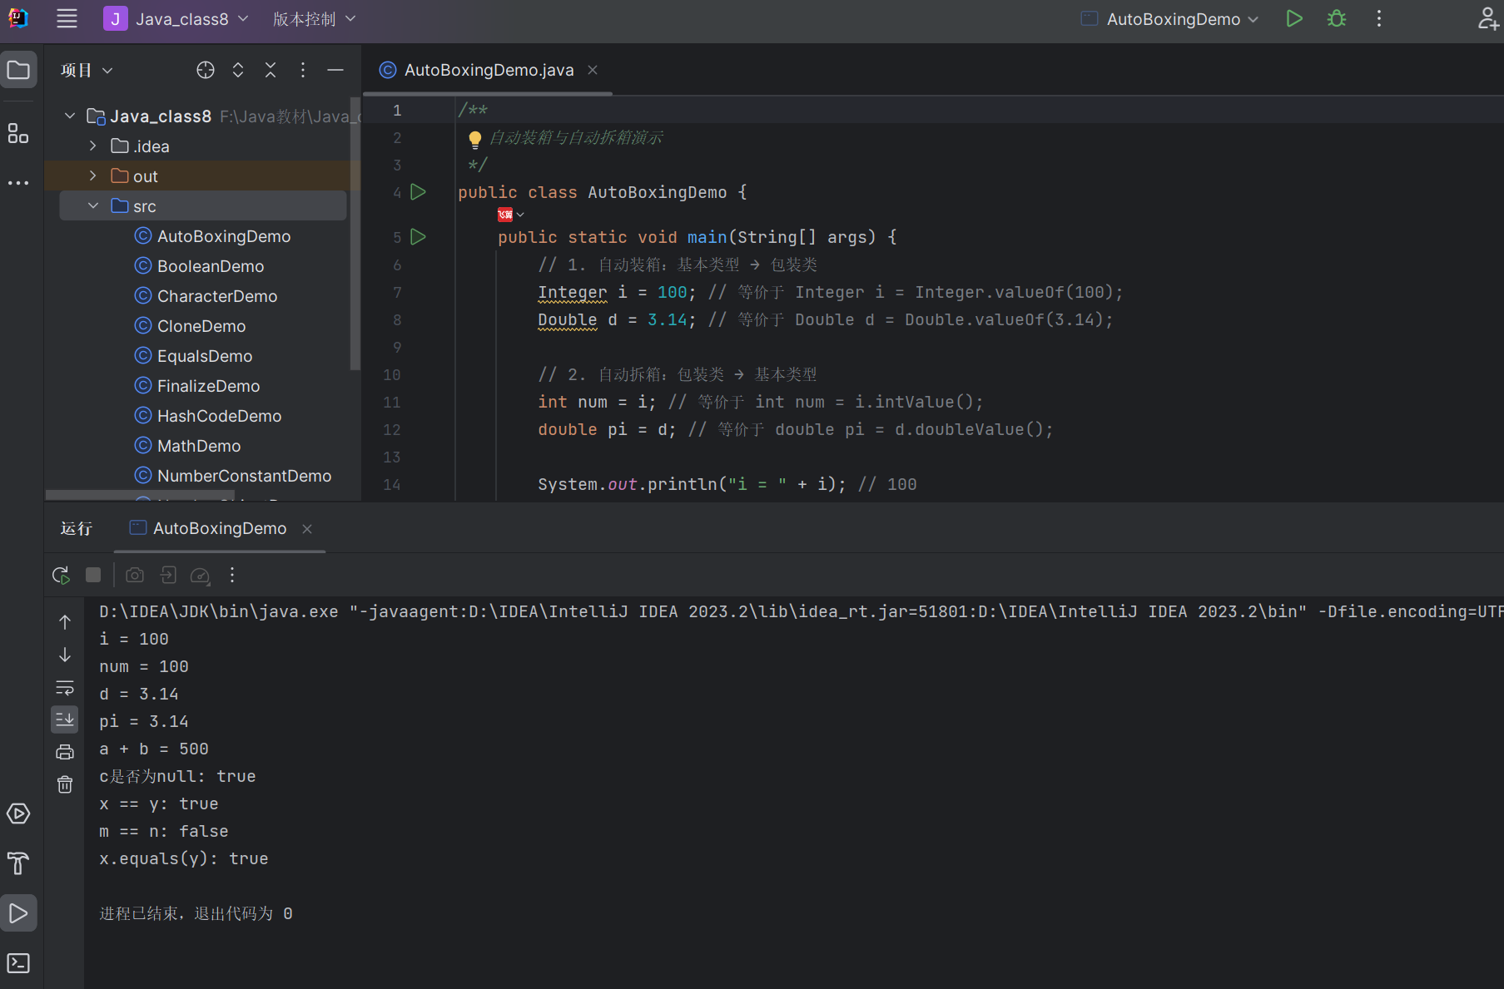Click the locate-file crosshair icon in the project panel
Image resolution: width=1504 pixels, height=989 pixels.
(206, 70)
